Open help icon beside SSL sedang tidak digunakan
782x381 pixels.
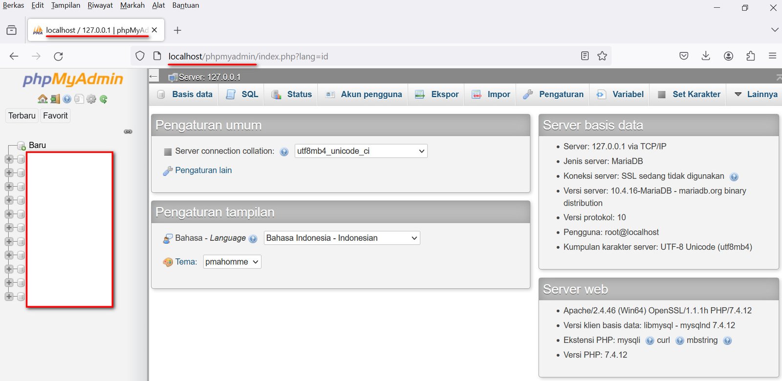[x=734, y=177]
